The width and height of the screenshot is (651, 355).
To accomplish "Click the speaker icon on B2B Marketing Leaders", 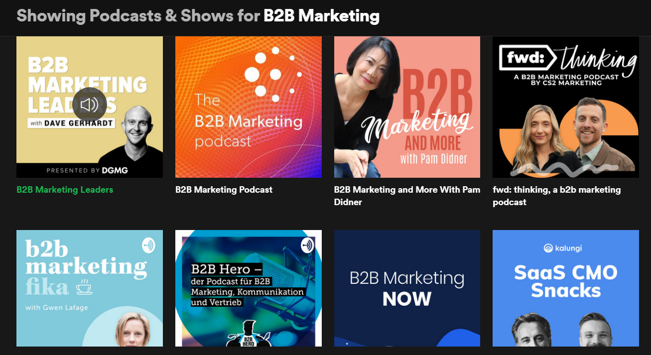I will [x=90, y=105].
